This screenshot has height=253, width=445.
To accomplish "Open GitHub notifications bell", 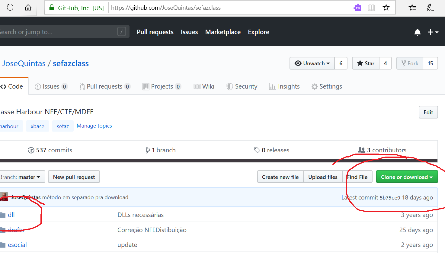I will 417,32.
